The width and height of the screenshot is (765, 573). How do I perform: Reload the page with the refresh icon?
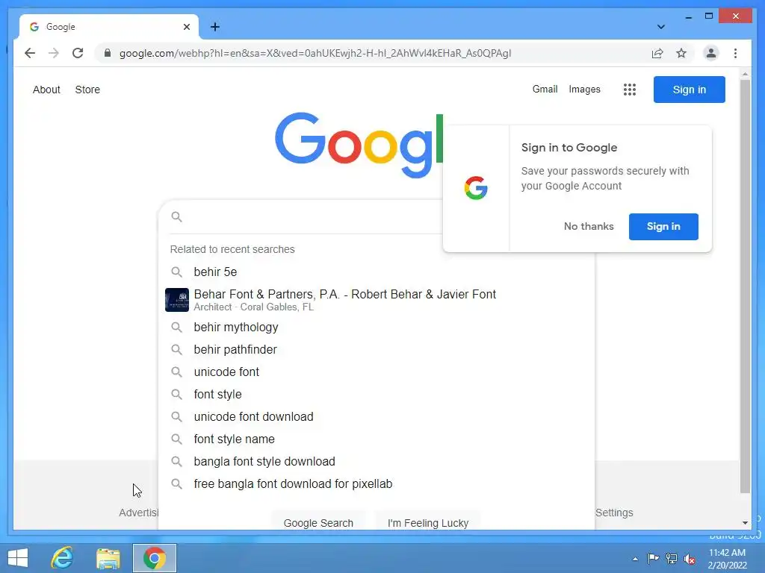pos(78,53)
